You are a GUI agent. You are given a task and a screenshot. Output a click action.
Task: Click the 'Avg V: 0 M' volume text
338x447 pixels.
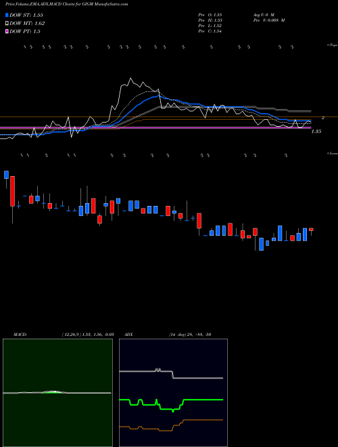coord(263,14)
